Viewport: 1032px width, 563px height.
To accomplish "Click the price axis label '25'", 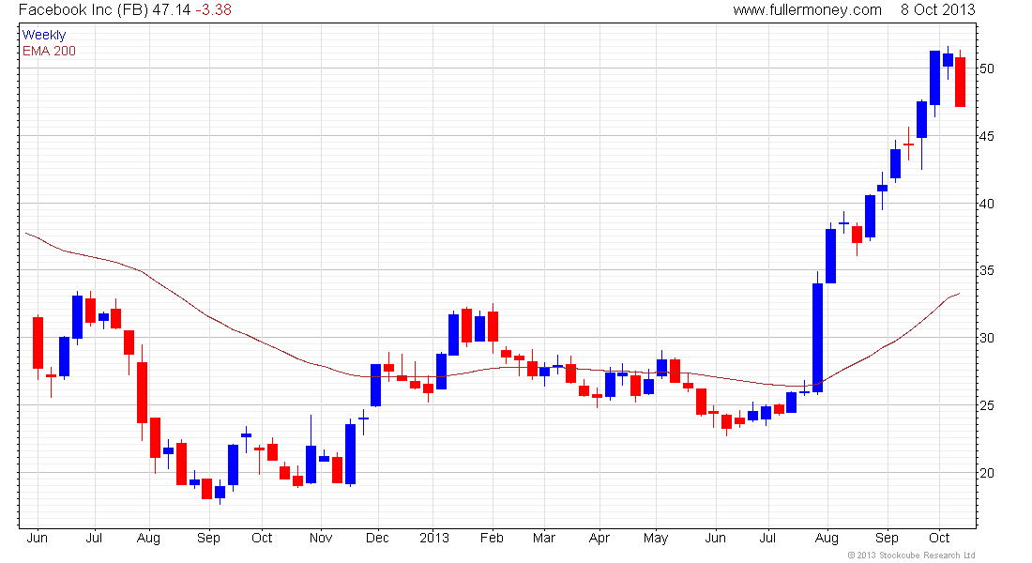I will coord(987,405).
